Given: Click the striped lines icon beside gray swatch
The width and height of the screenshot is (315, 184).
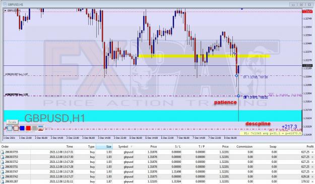Looking at the screenshot, I should tap(41, 128).
